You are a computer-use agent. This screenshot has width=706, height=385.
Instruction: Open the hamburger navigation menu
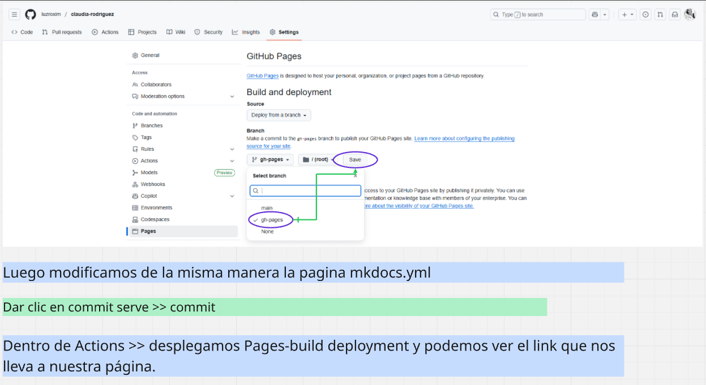[x=15, y=15]
